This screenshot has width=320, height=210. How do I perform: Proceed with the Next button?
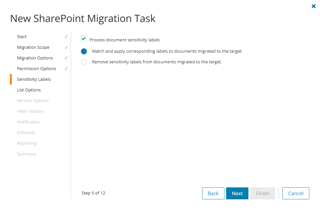point(237,194)
